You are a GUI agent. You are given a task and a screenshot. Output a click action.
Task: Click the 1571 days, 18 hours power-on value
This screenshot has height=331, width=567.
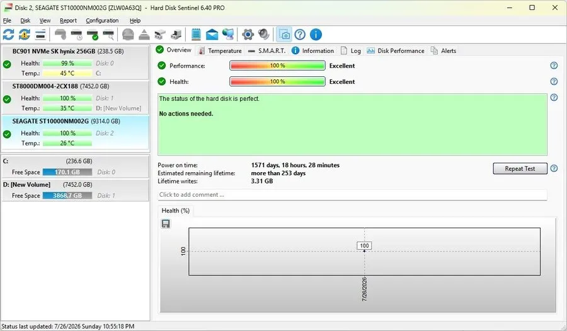(x=295, y=165)
